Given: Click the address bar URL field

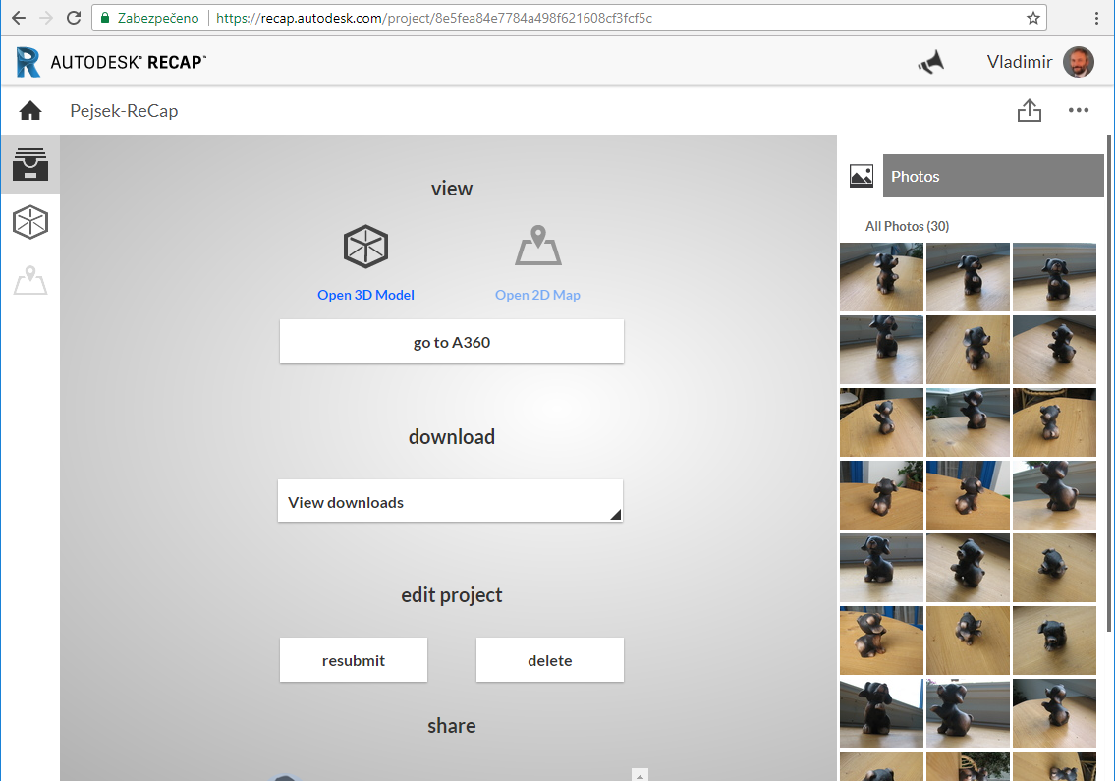Looking at the screenshot, I should [x=569, y=18].
